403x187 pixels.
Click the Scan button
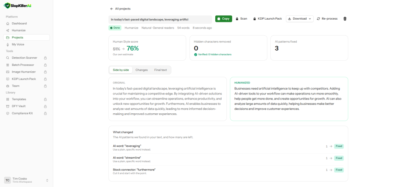pyautogui.click(x=241, y=19)
